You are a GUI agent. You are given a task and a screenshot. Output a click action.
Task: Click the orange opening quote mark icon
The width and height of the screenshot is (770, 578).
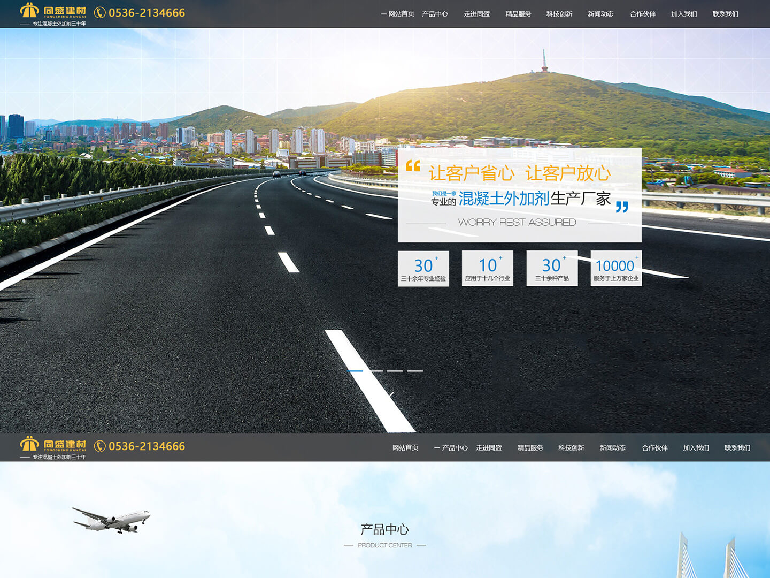413,166
